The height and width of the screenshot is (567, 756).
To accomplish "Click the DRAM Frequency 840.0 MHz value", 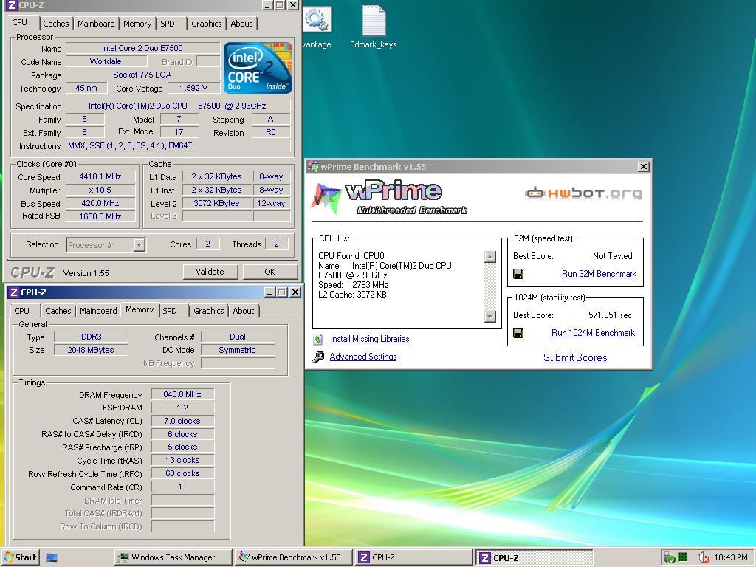I will (182, 394).
